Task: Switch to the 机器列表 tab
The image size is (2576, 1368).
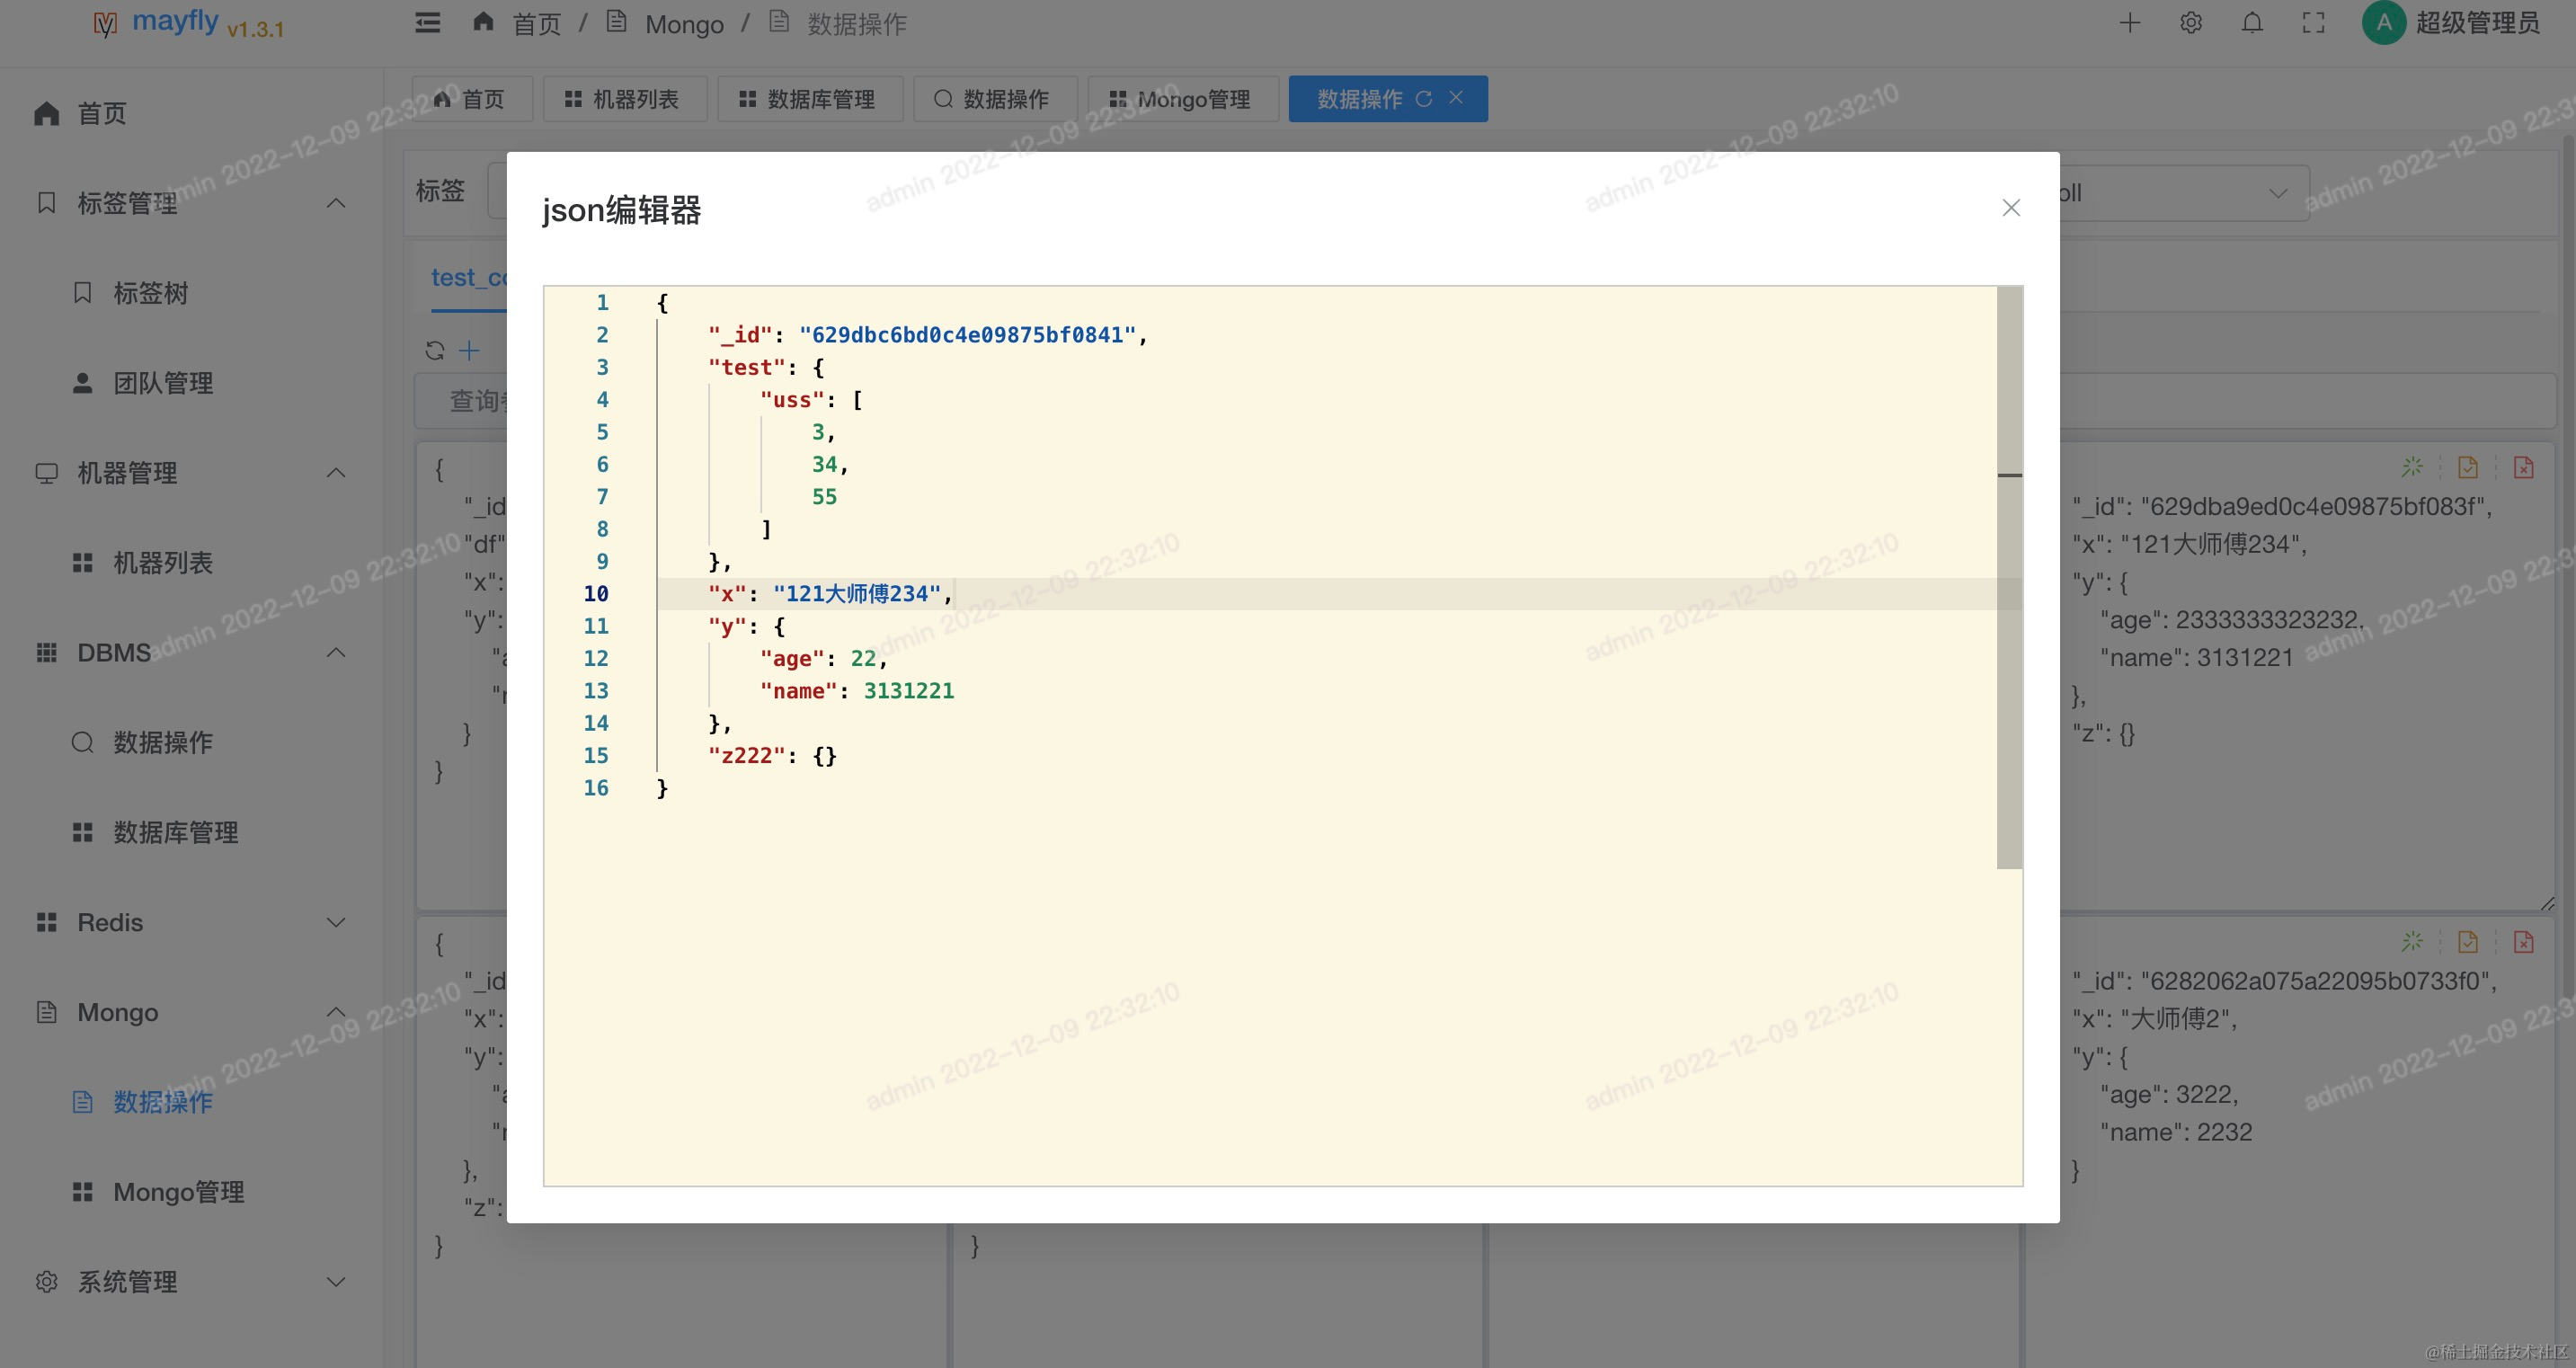Action: click(x=625, y=99)
